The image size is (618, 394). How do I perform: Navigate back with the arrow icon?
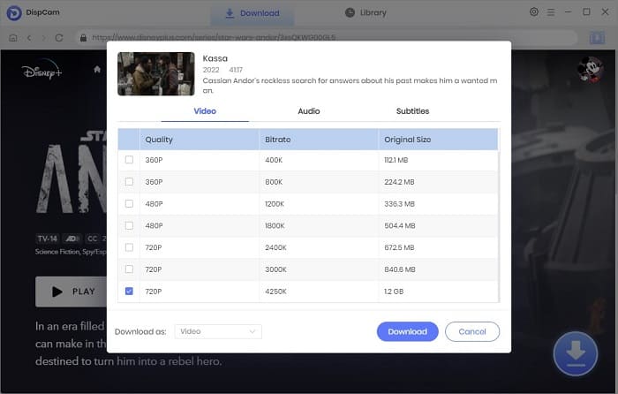pos(29,38)
